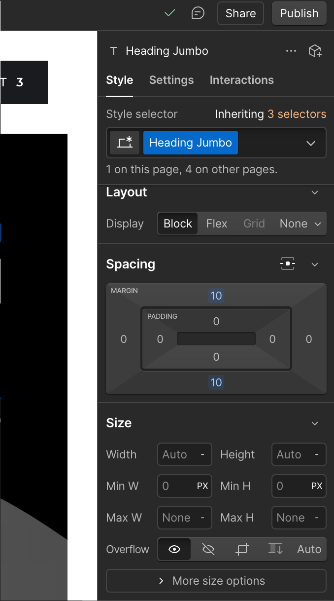This screenshot has width=334, height=601.
Task: Collapse the Spacing section
Action: (x=315, y=264)
